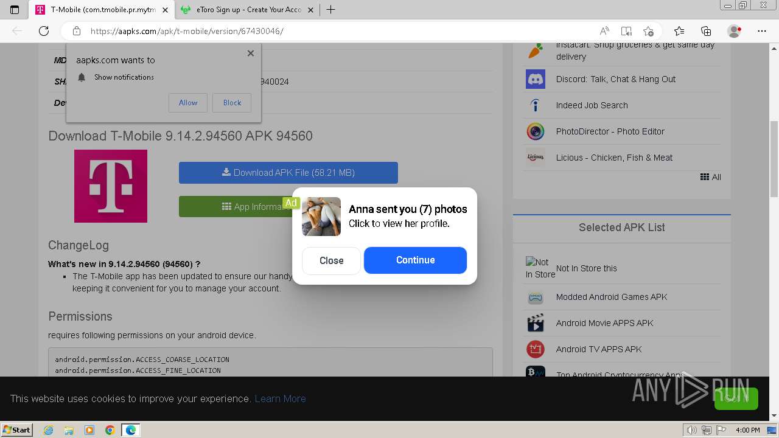Image resolution: width=779 pixels, height=438 pixels.
Task: Open the Windows Start menu
Action: [x=16, y=430]
